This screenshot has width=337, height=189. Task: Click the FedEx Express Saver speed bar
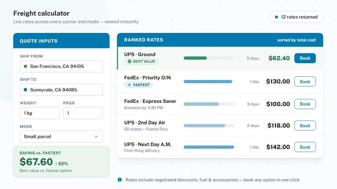(201, 104)
